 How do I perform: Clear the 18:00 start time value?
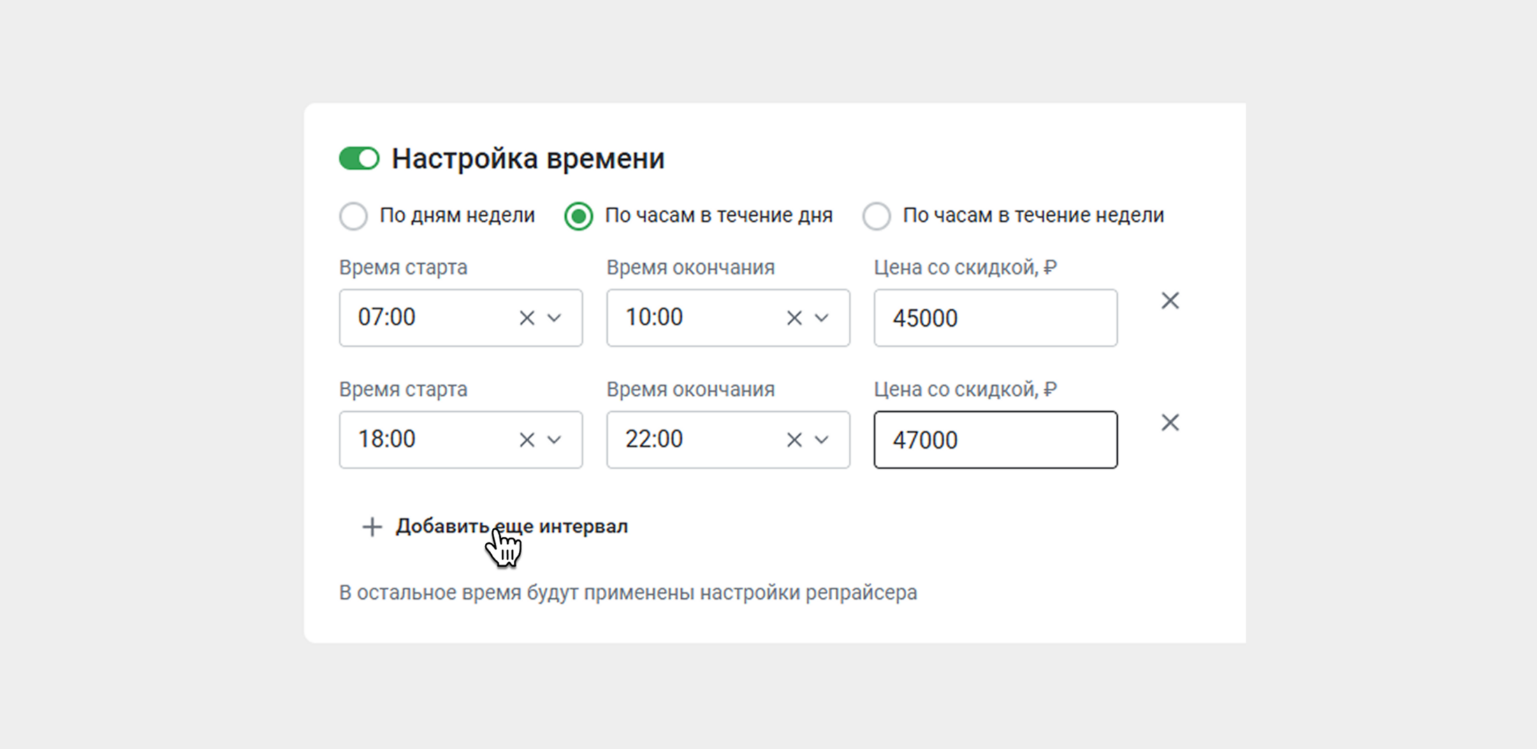pos(527,440)
